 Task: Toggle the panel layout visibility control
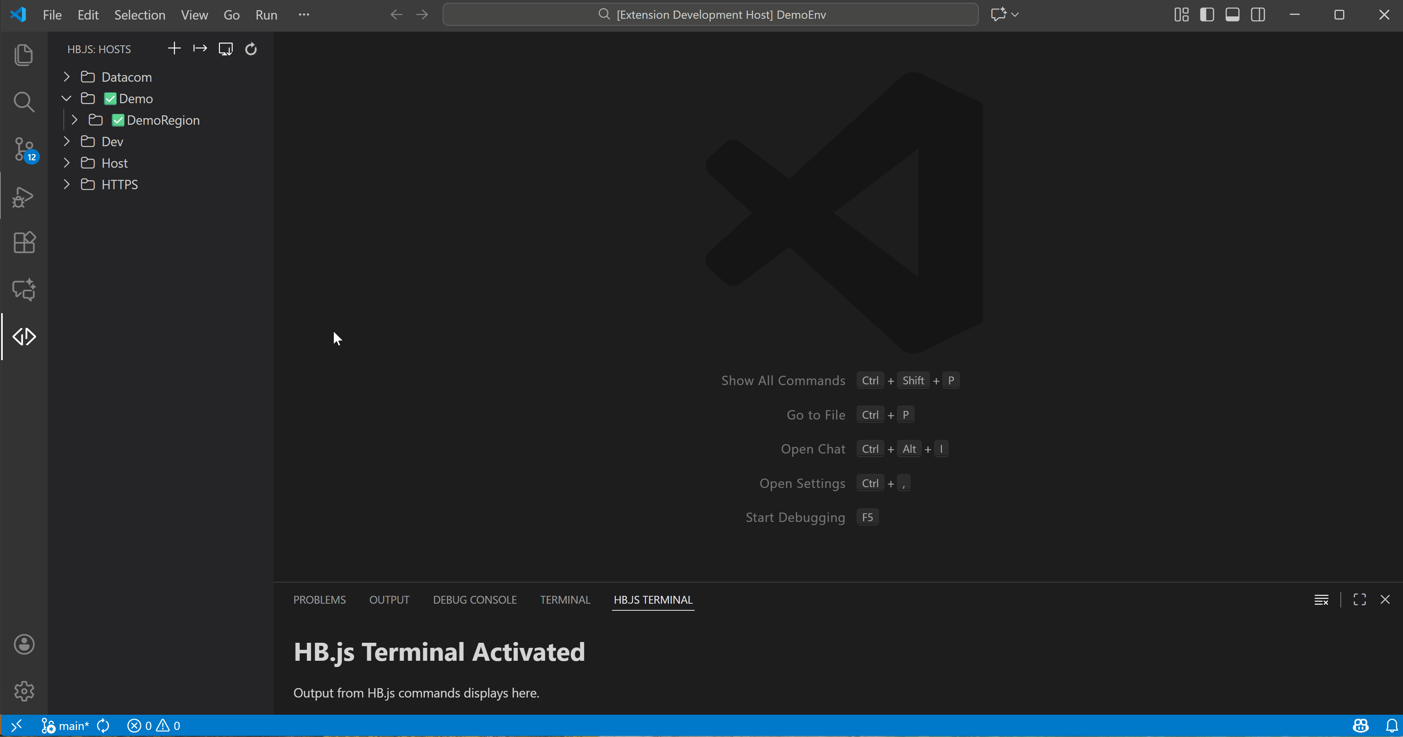(x=1232, y=15)
